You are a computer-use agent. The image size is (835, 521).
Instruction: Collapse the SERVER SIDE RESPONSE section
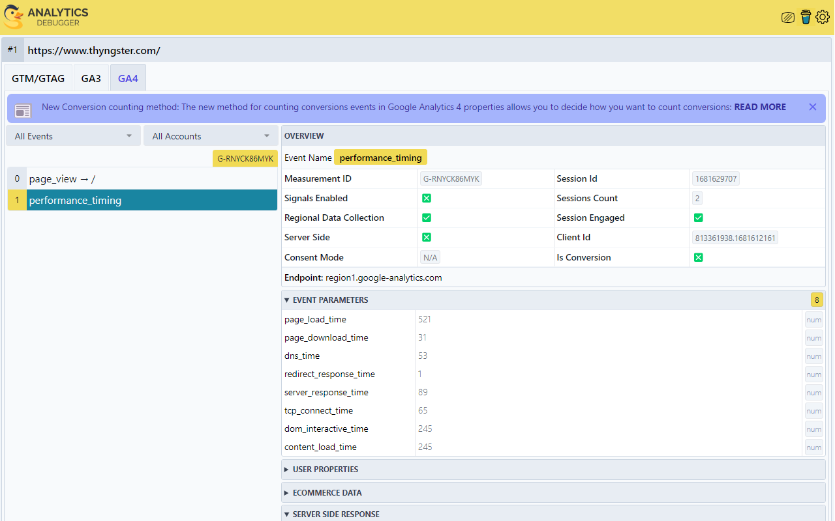553,514
